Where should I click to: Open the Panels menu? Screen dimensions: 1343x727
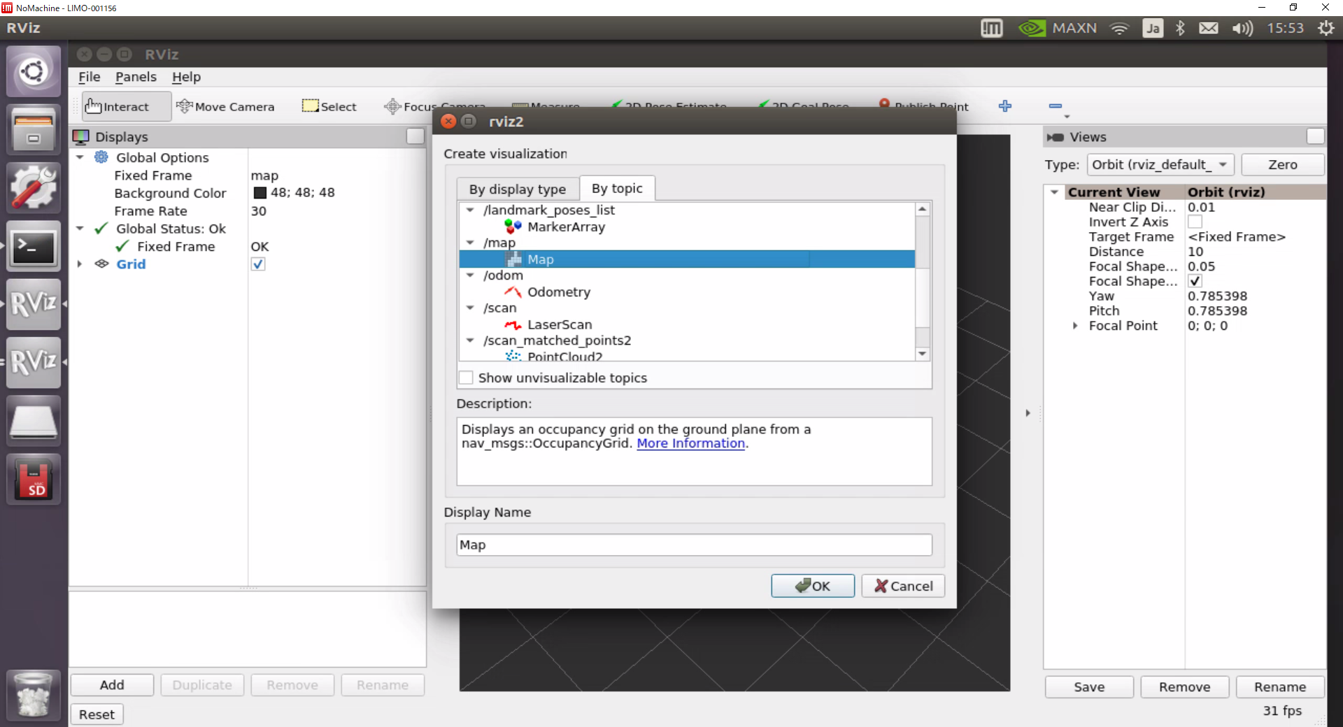tap(136, 77)
